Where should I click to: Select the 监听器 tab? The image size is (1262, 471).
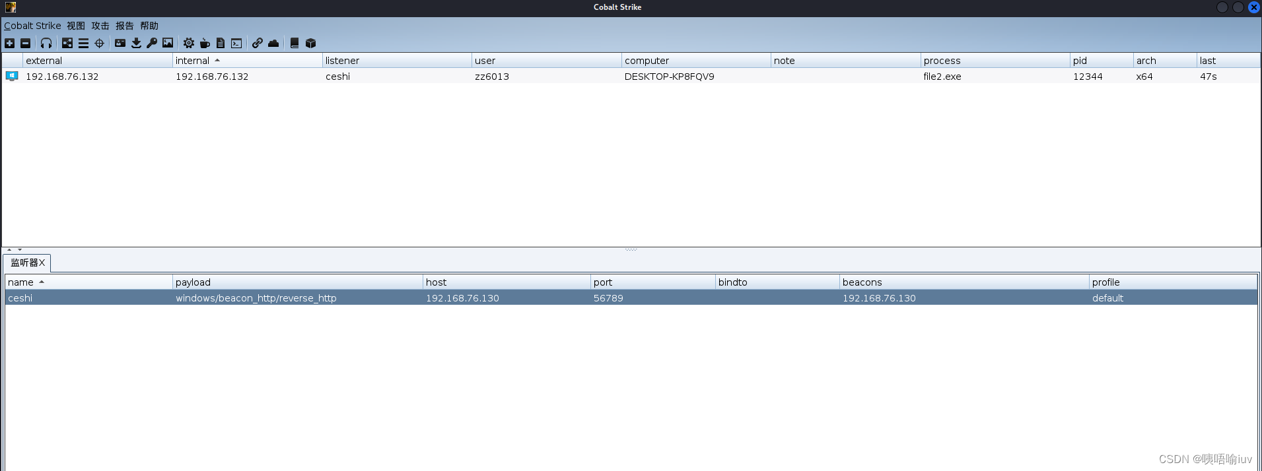(x=28, y=263)
